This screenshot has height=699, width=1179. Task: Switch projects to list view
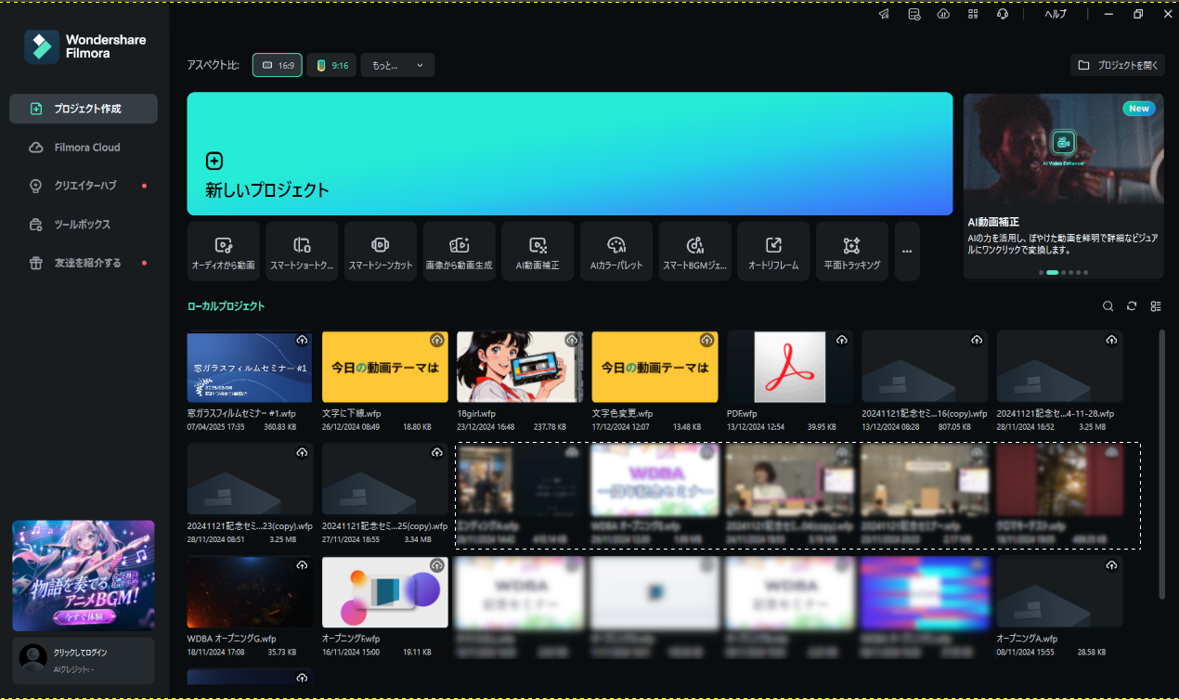pos(1156,306)
